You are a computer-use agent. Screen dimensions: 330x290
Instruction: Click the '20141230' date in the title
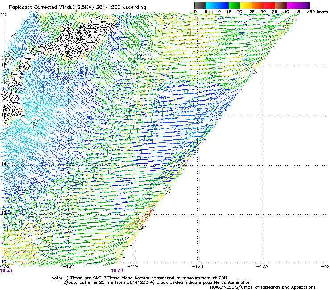pyautogui.click(x=108, y=7)
